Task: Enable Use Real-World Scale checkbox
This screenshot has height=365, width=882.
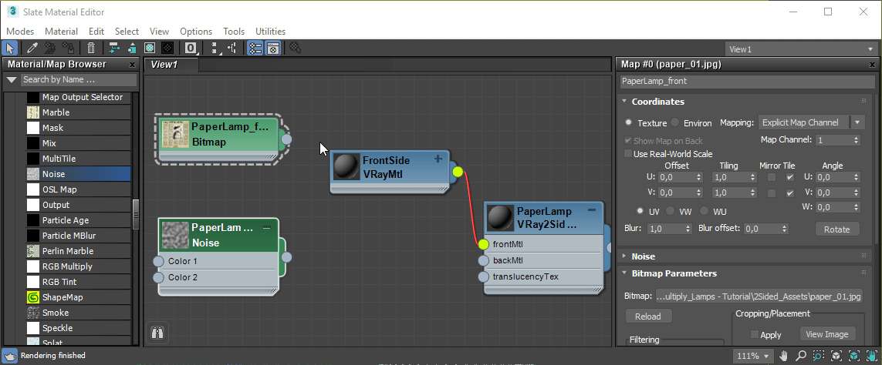Action: (x=628, y=154)
